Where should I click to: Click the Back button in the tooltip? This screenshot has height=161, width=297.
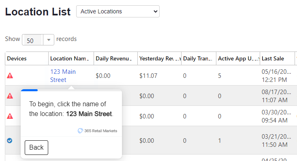[36, 148]
